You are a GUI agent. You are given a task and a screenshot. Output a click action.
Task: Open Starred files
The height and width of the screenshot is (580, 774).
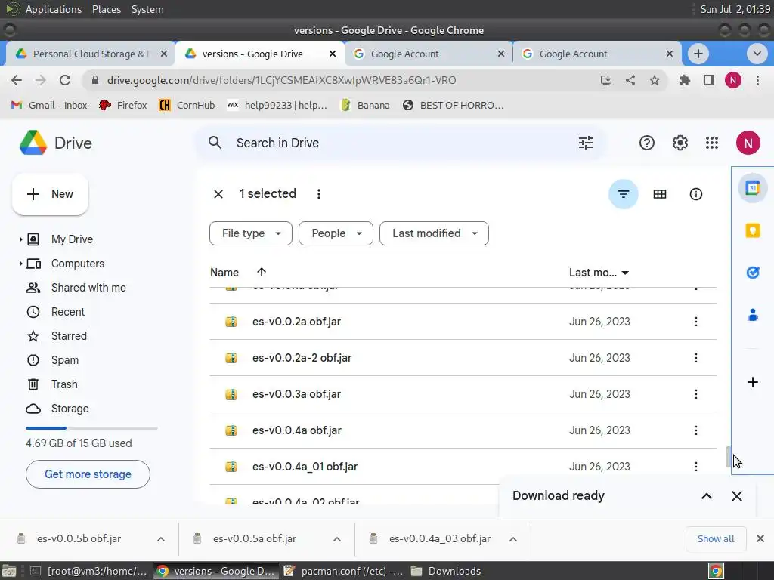point(69,336)
